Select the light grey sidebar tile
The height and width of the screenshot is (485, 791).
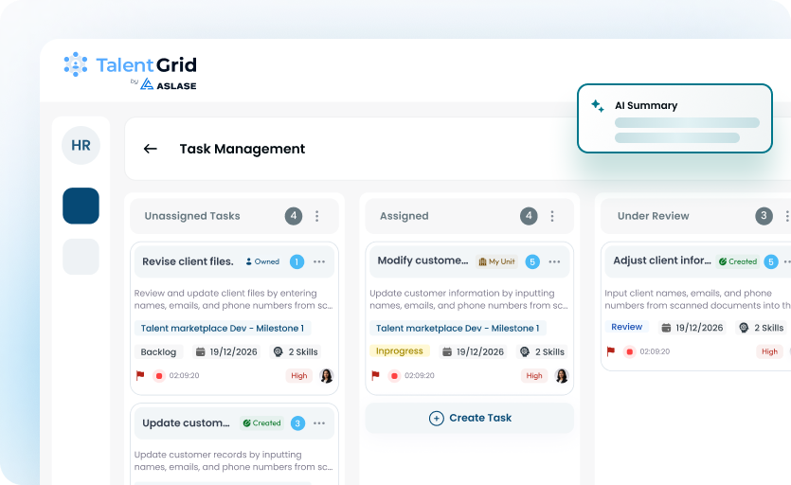tap(81, 257)
